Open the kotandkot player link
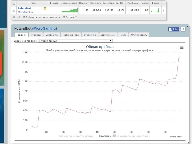Image resolution: width=192 pixels, height=144 pixels. pyautogui.click(x=24, y=8)
